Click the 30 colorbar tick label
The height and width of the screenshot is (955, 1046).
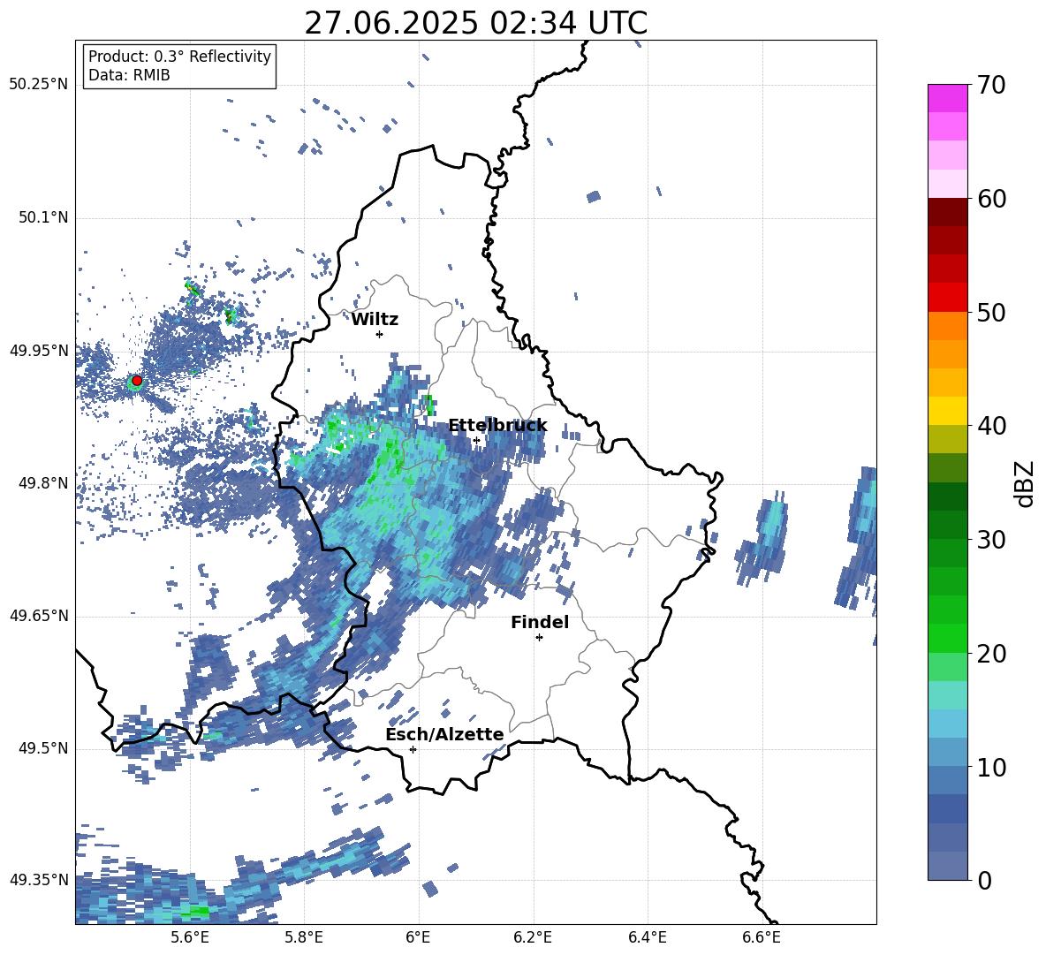[991, 539]
